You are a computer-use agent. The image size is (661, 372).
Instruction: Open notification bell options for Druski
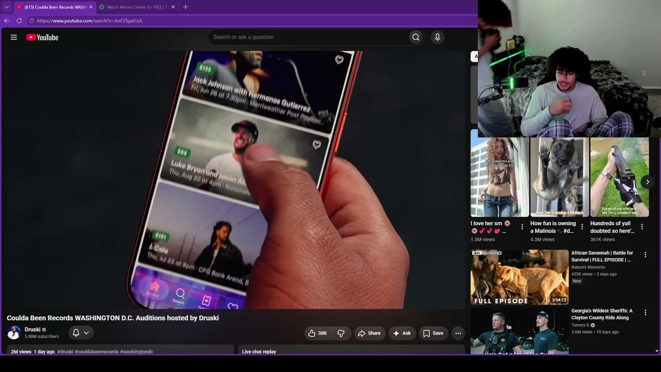81,333
